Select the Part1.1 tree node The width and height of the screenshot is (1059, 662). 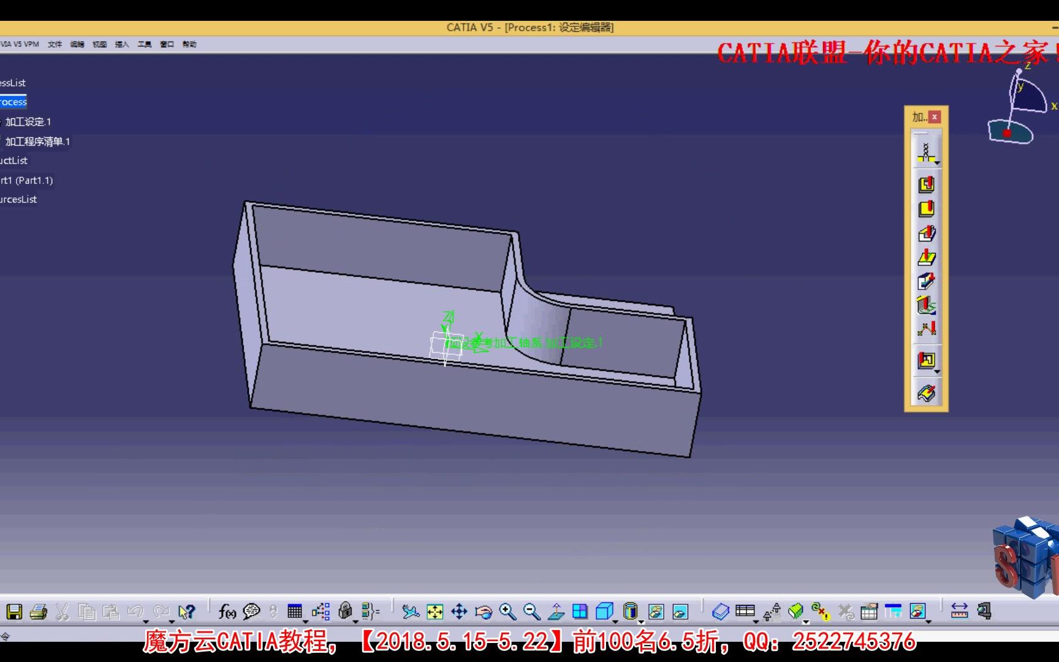[26, 180]
